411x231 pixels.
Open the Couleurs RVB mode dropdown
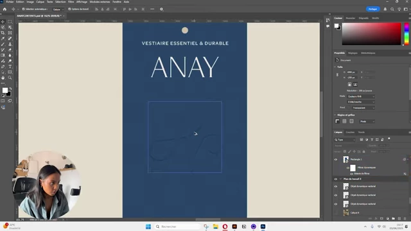[361, 96]
